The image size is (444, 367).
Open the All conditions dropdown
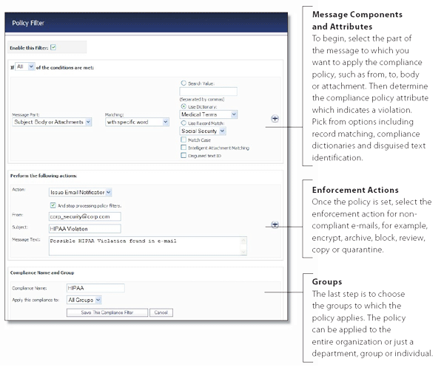click(x=25, y=66)
